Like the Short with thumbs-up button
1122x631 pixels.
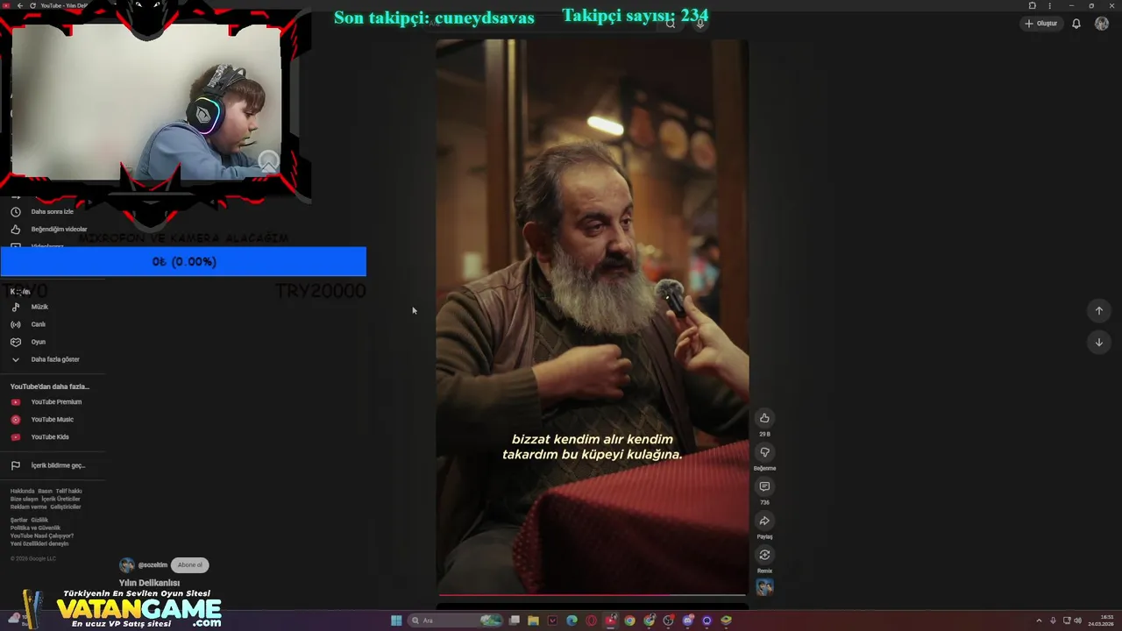point(764,418)
